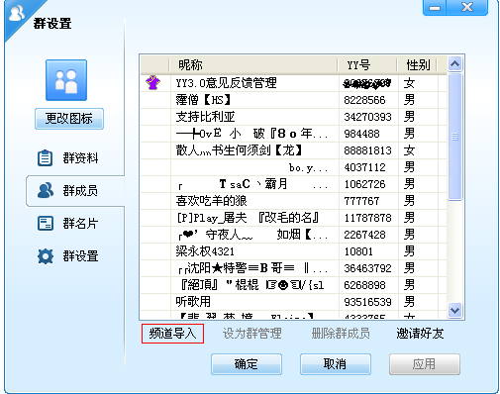Screen dimensions: 500x394
Task: Click the 频道导入 link
Action: pos(172,334)
